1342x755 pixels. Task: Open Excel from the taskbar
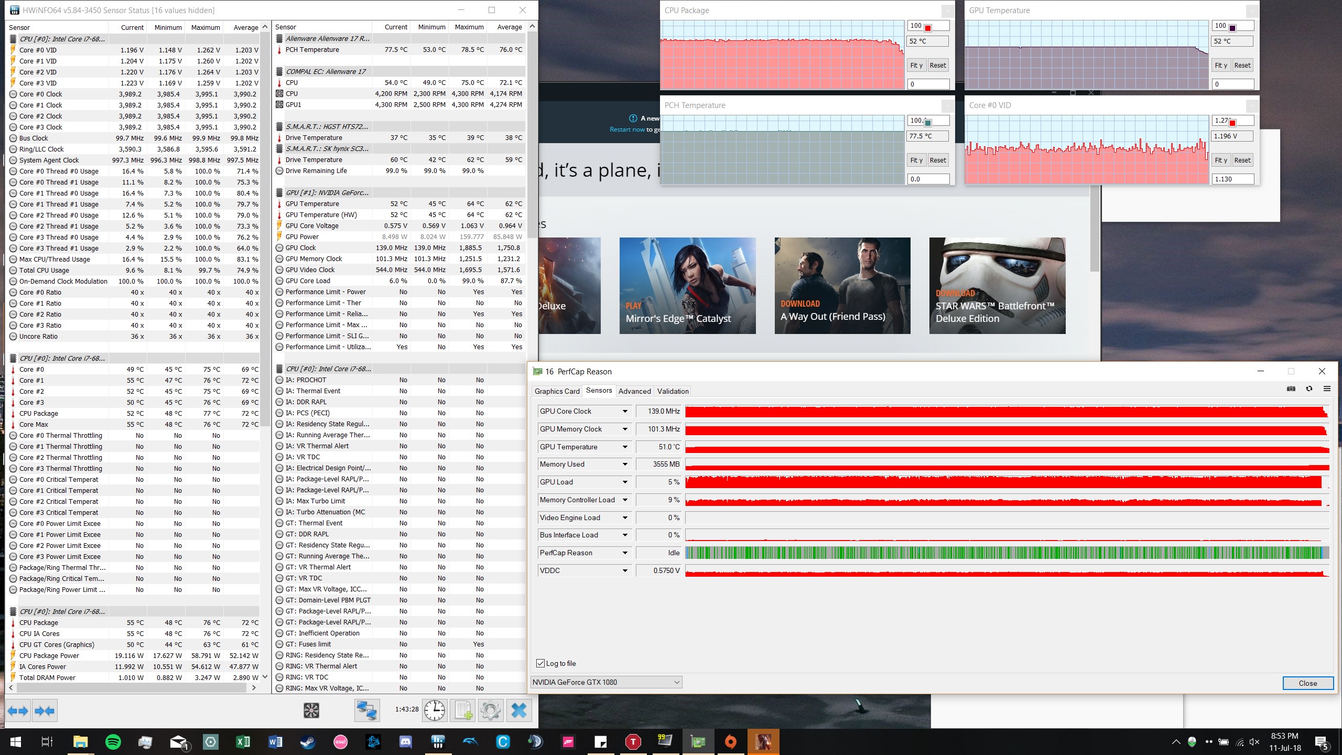(x=243, y=741)
